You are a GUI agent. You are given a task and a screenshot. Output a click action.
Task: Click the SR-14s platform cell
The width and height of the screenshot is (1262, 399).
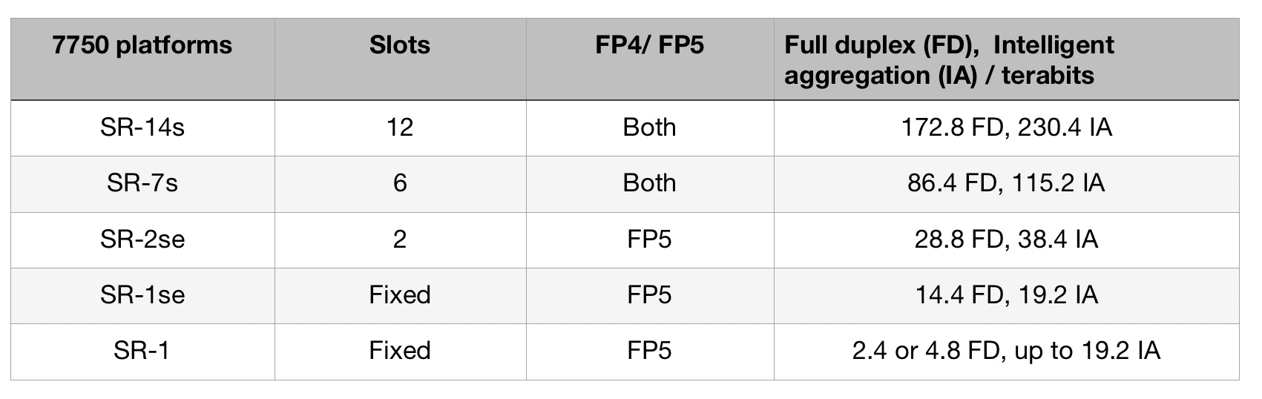(x=142, y=128)
